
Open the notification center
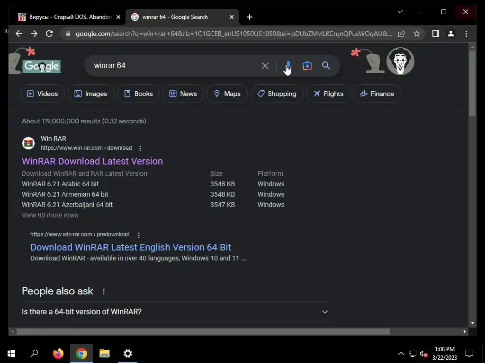(469, 354)
